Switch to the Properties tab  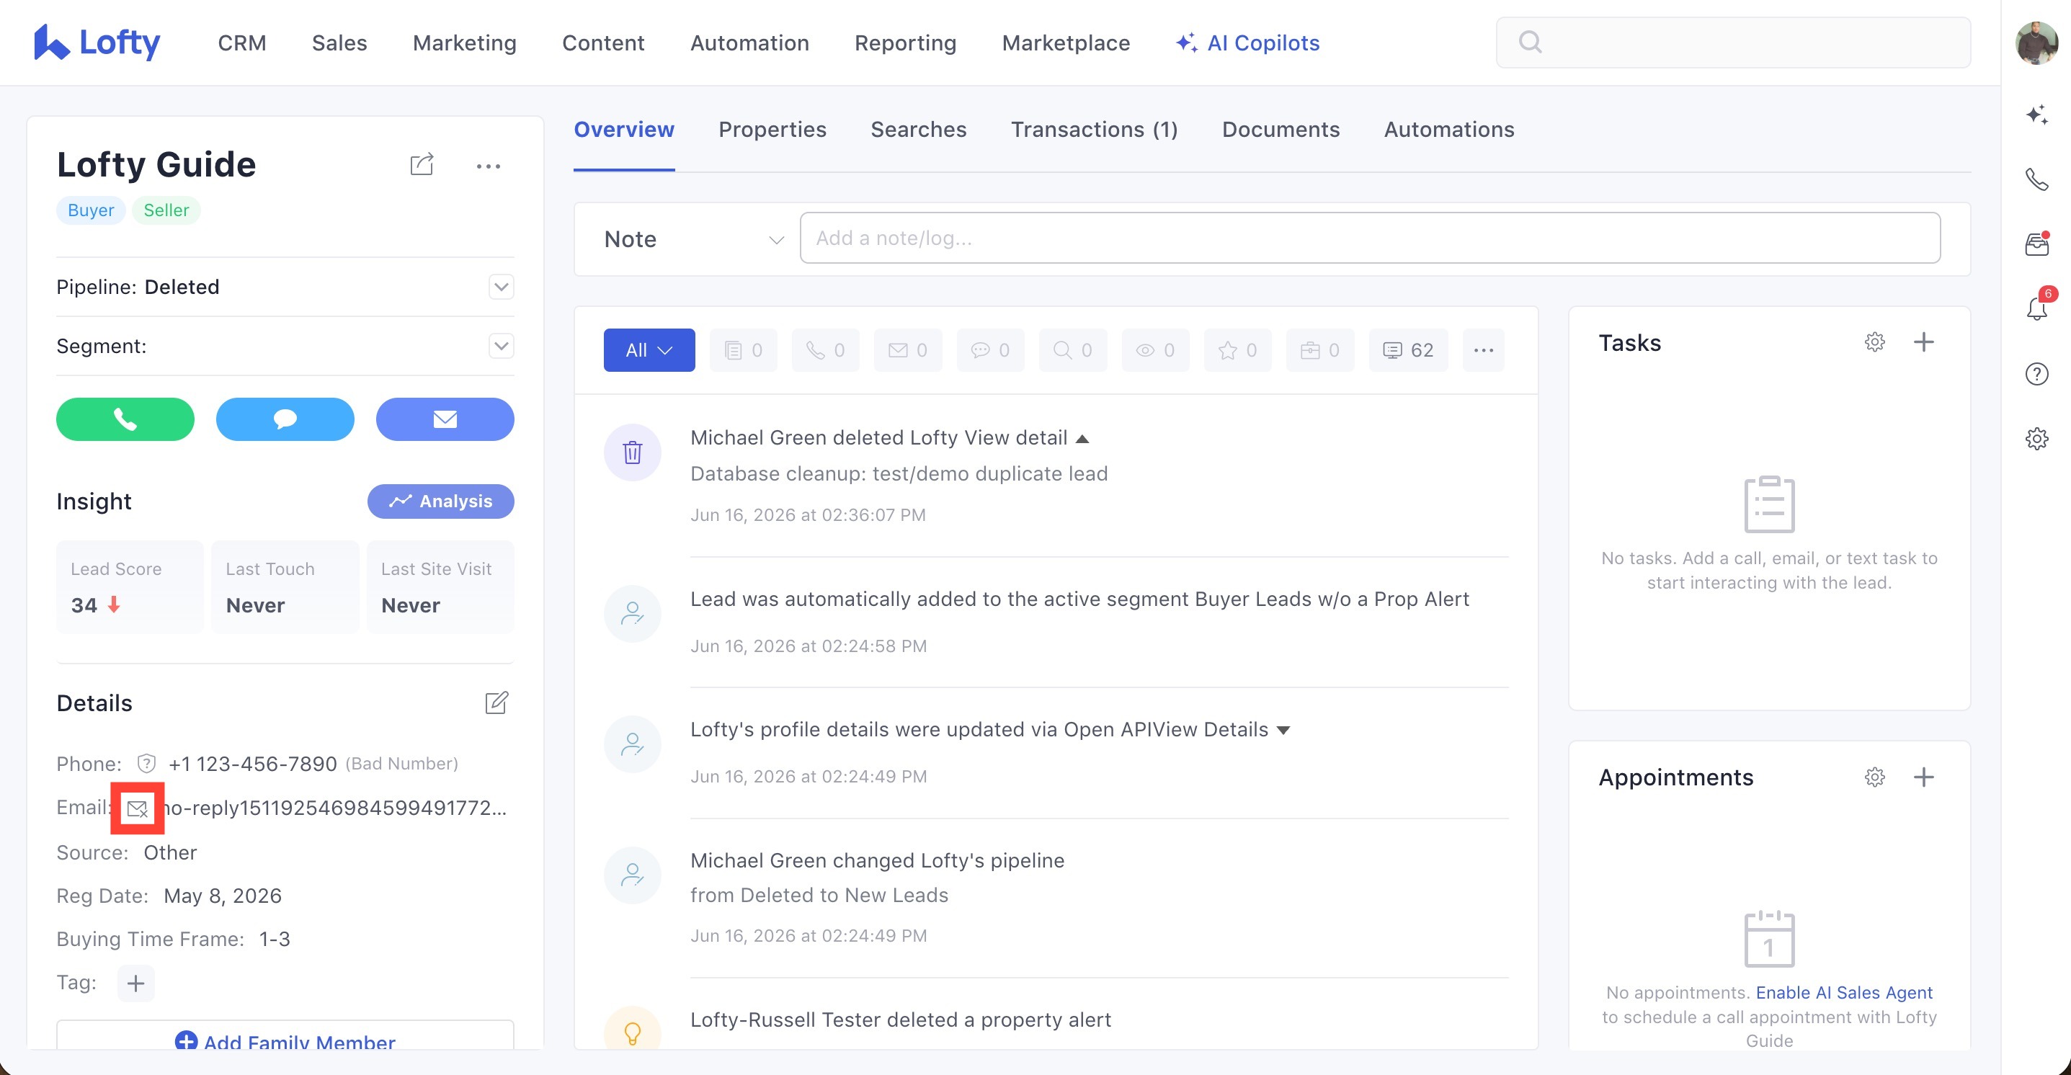point(772,130)
